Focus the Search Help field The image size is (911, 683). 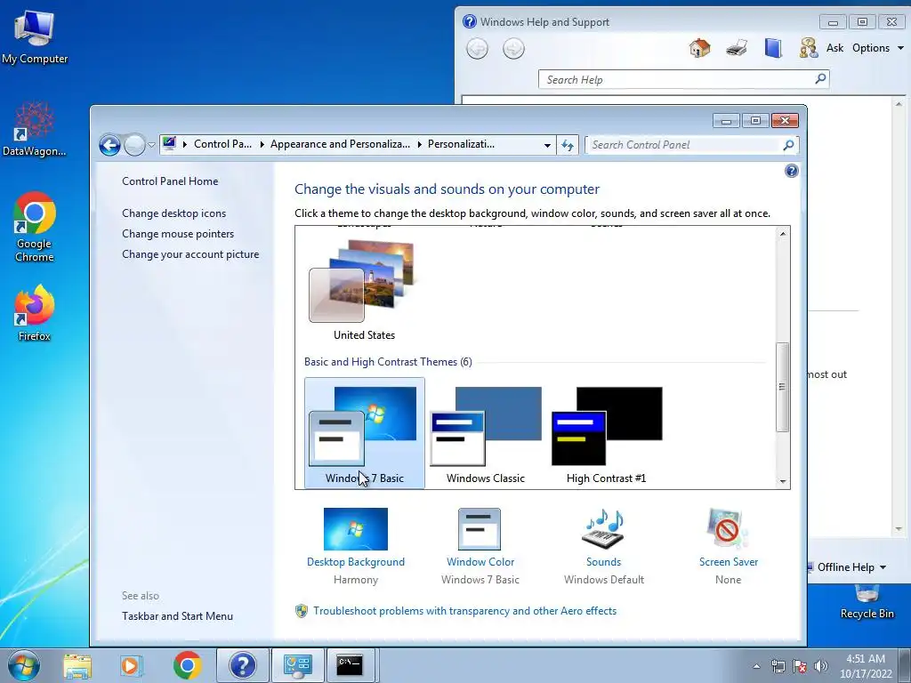(675, 79)
